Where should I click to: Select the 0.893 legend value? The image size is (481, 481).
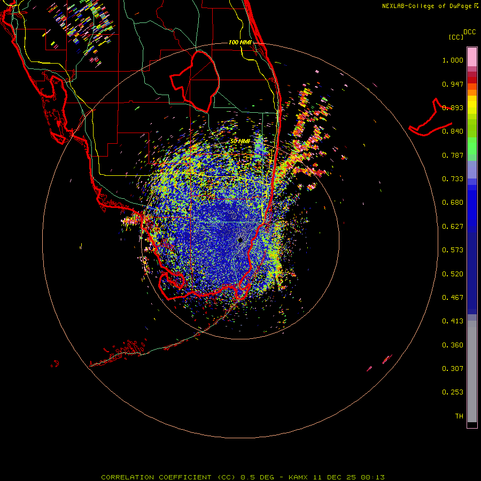(x=453, y=107)
